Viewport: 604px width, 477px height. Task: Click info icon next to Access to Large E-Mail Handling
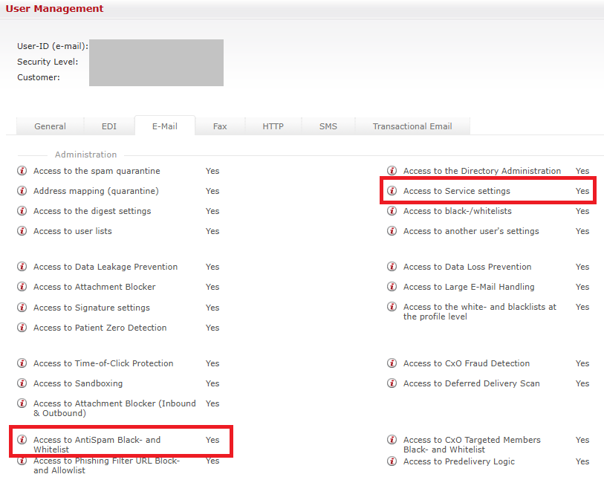[x=392, y=287]
